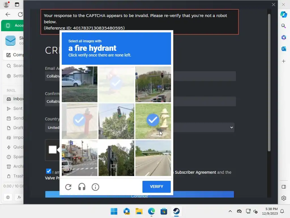Open Steam from taskbar
Viewport: 290px width, 218px height.
coord(176,211)
